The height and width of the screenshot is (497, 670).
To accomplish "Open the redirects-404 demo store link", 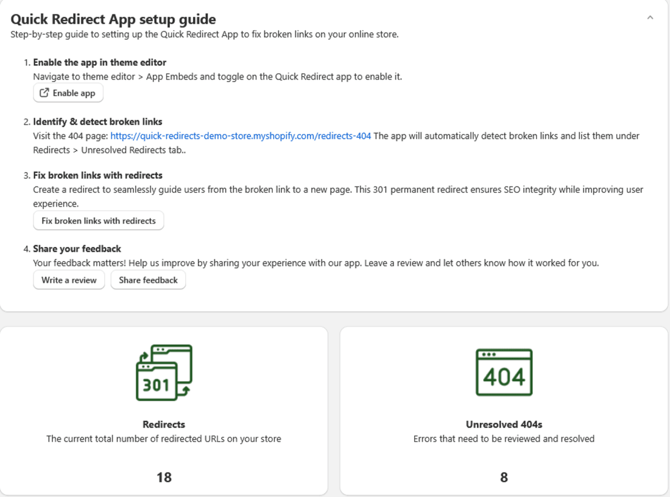I will 240,135.
